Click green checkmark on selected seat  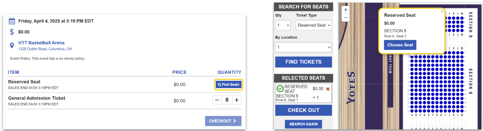(280, 89)
